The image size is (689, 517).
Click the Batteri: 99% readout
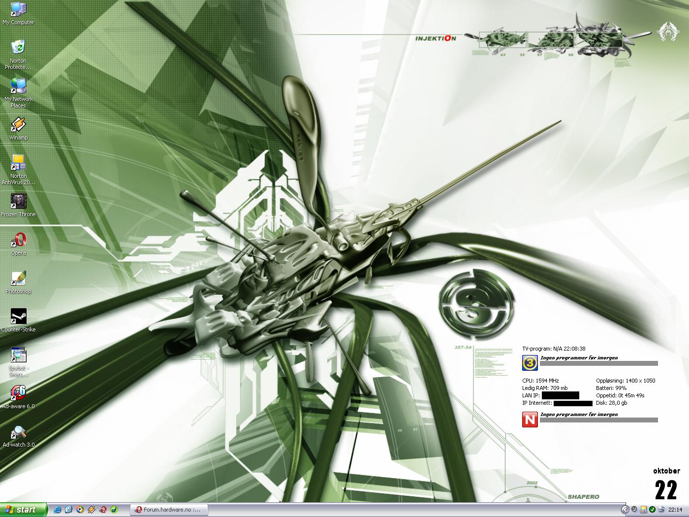[x=611, y=388]
